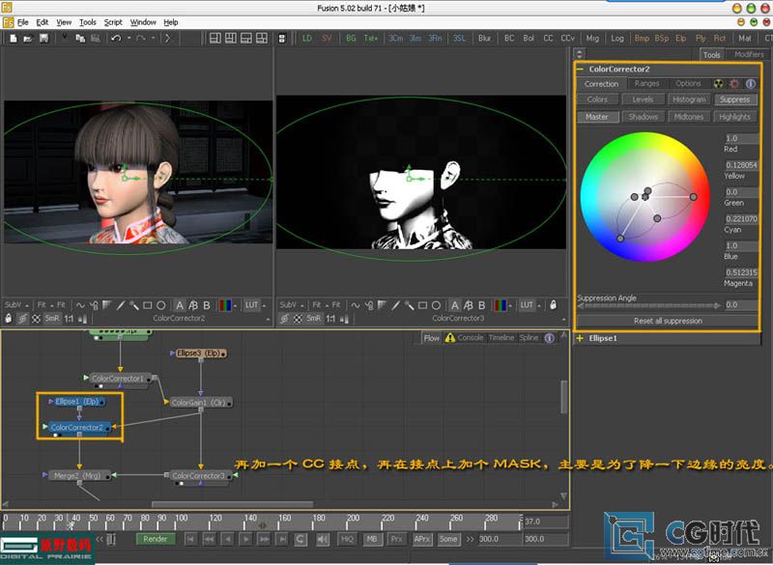Switch to the Console tab
This screenshot has height=565, width=773.
pos(471,338)
